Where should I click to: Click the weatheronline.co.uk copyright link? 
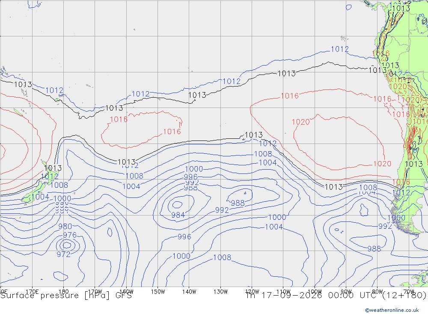(x=392, y=310)
